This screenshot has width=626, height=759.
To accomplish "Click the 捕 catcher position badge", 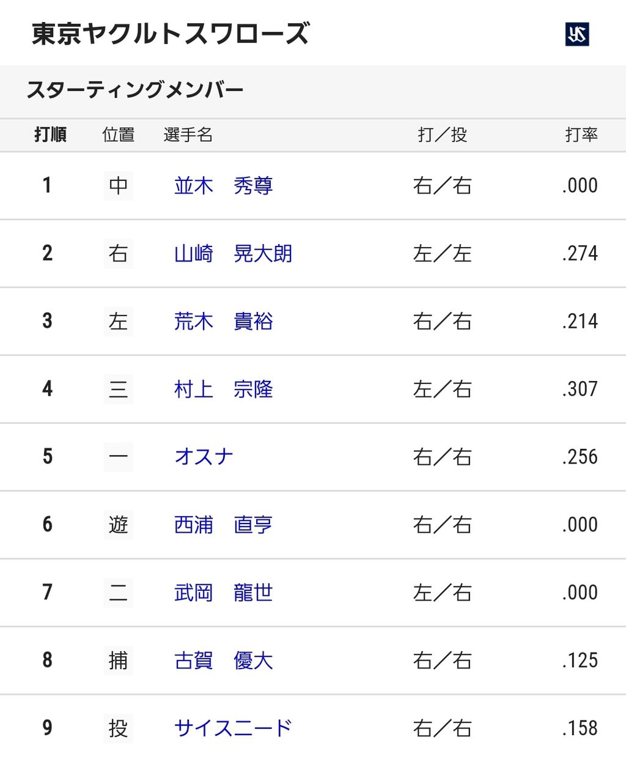I will click(x=118, y=661).
